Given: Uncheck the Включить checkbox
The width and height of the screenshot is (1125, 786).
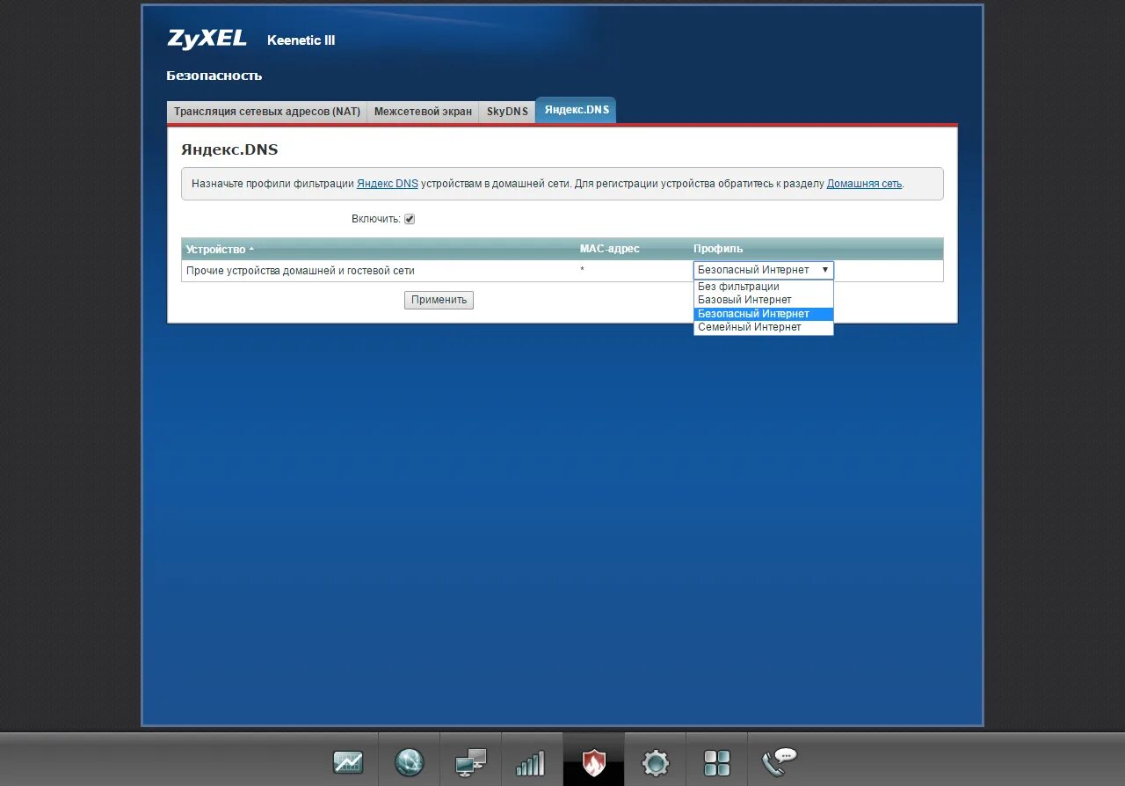Looking at the screenshot, I should 410,219.
